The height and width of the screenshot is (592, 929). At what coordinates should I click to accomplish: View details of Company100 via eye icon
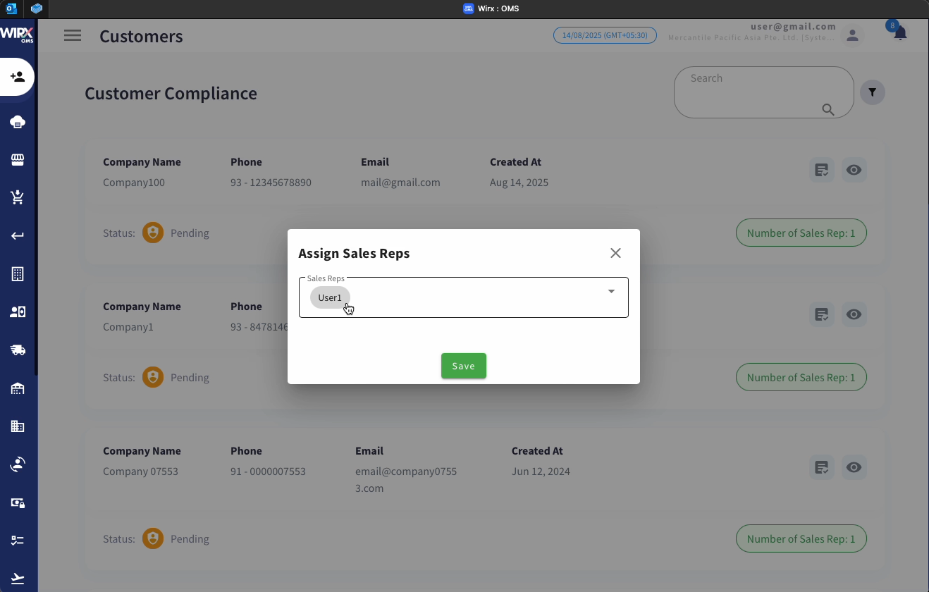click(x=854, y=170)
